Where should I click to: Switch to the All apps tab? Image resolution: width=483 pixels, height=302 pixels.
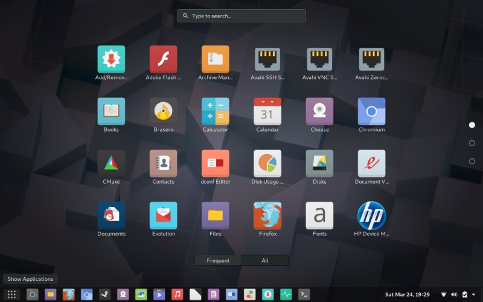pos(265,260)
